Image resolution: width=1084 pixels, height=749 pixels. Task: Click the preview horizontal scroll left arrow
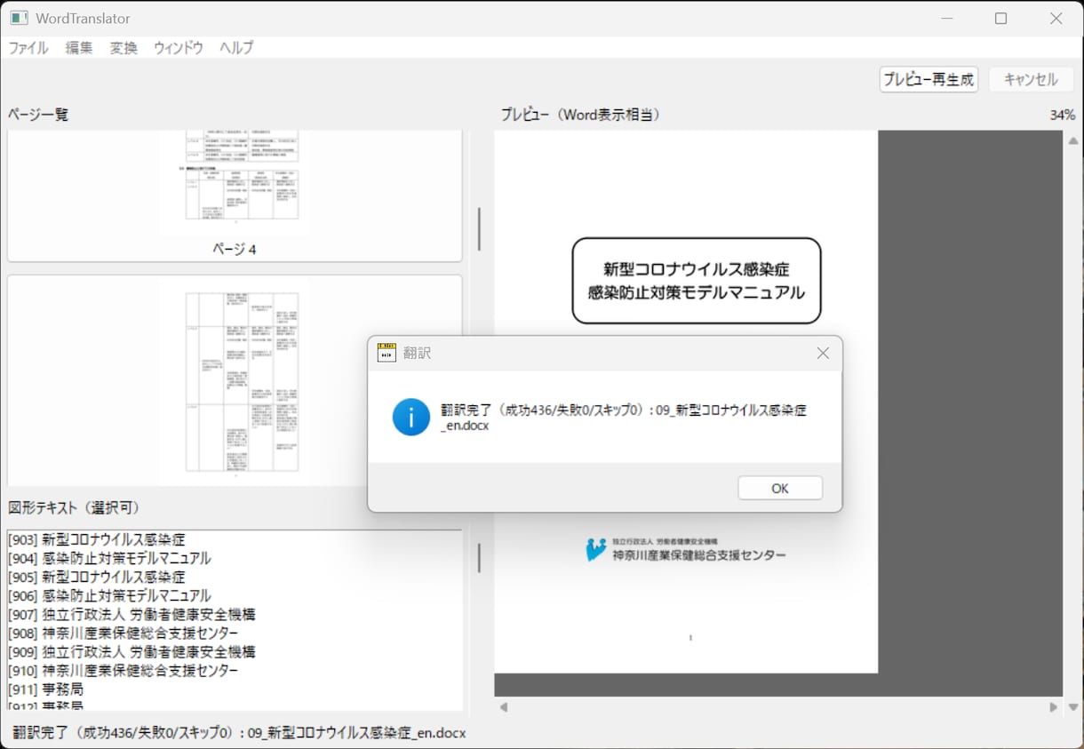coord(503,707)
